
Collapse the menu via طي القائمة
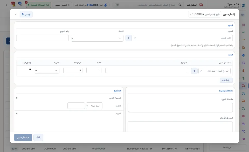pyautogui.click(x=228, y=147)
